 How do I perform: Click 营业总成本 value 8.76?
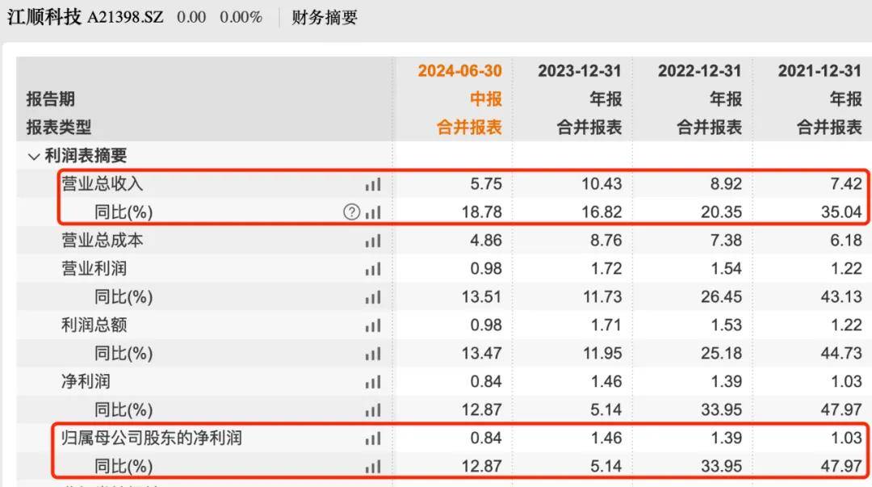click(x=606, y=241)
